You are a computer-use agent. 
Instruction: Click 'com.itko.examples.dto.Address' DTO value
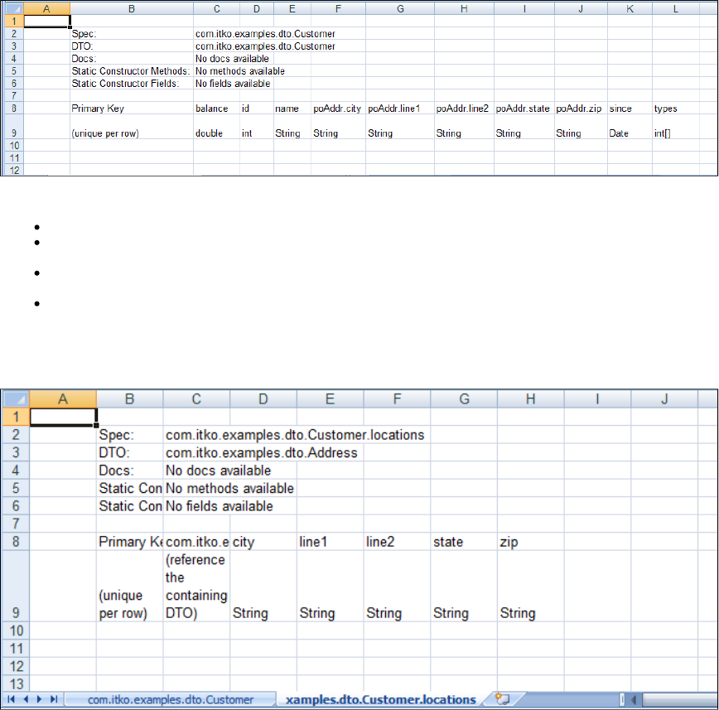pyautogui.click(x=262, y=452)
